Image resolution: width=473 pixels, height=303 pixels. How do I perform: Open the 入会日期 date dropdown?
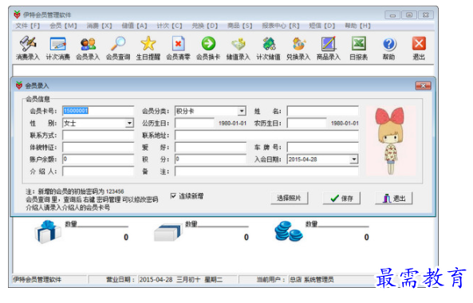click(354, 159)
